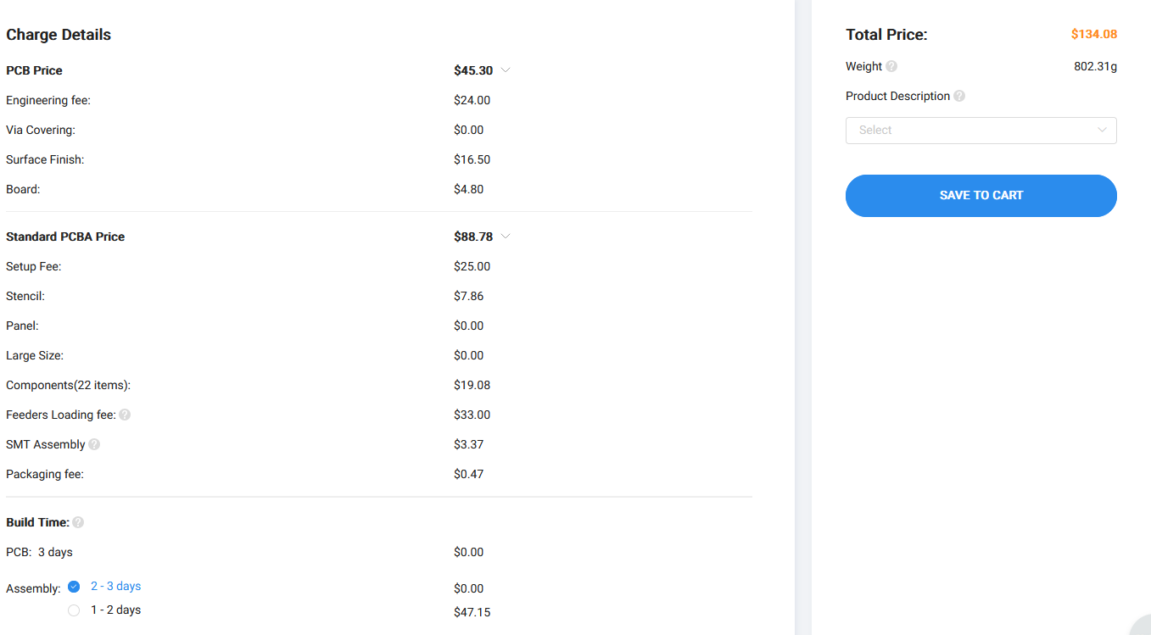Click the Charge Details heading
The image size is (1151, 635).
click(59, 35)
